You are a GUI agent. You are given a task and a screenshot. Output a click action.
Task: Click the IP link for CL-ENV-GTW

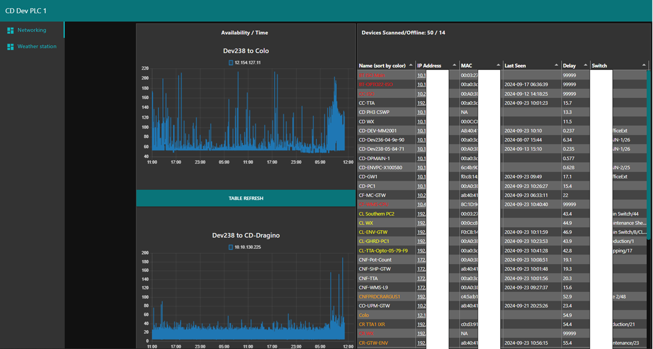point(422,232)
